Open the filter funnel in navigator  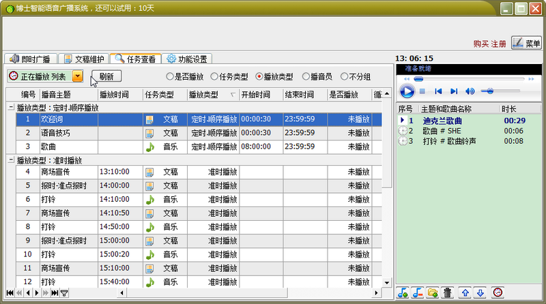pyautogui.click(x=64, y=293)
